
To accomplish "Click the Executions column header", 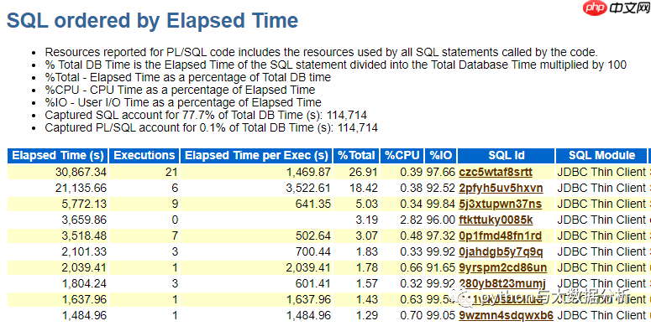I will tap(144, 156).
